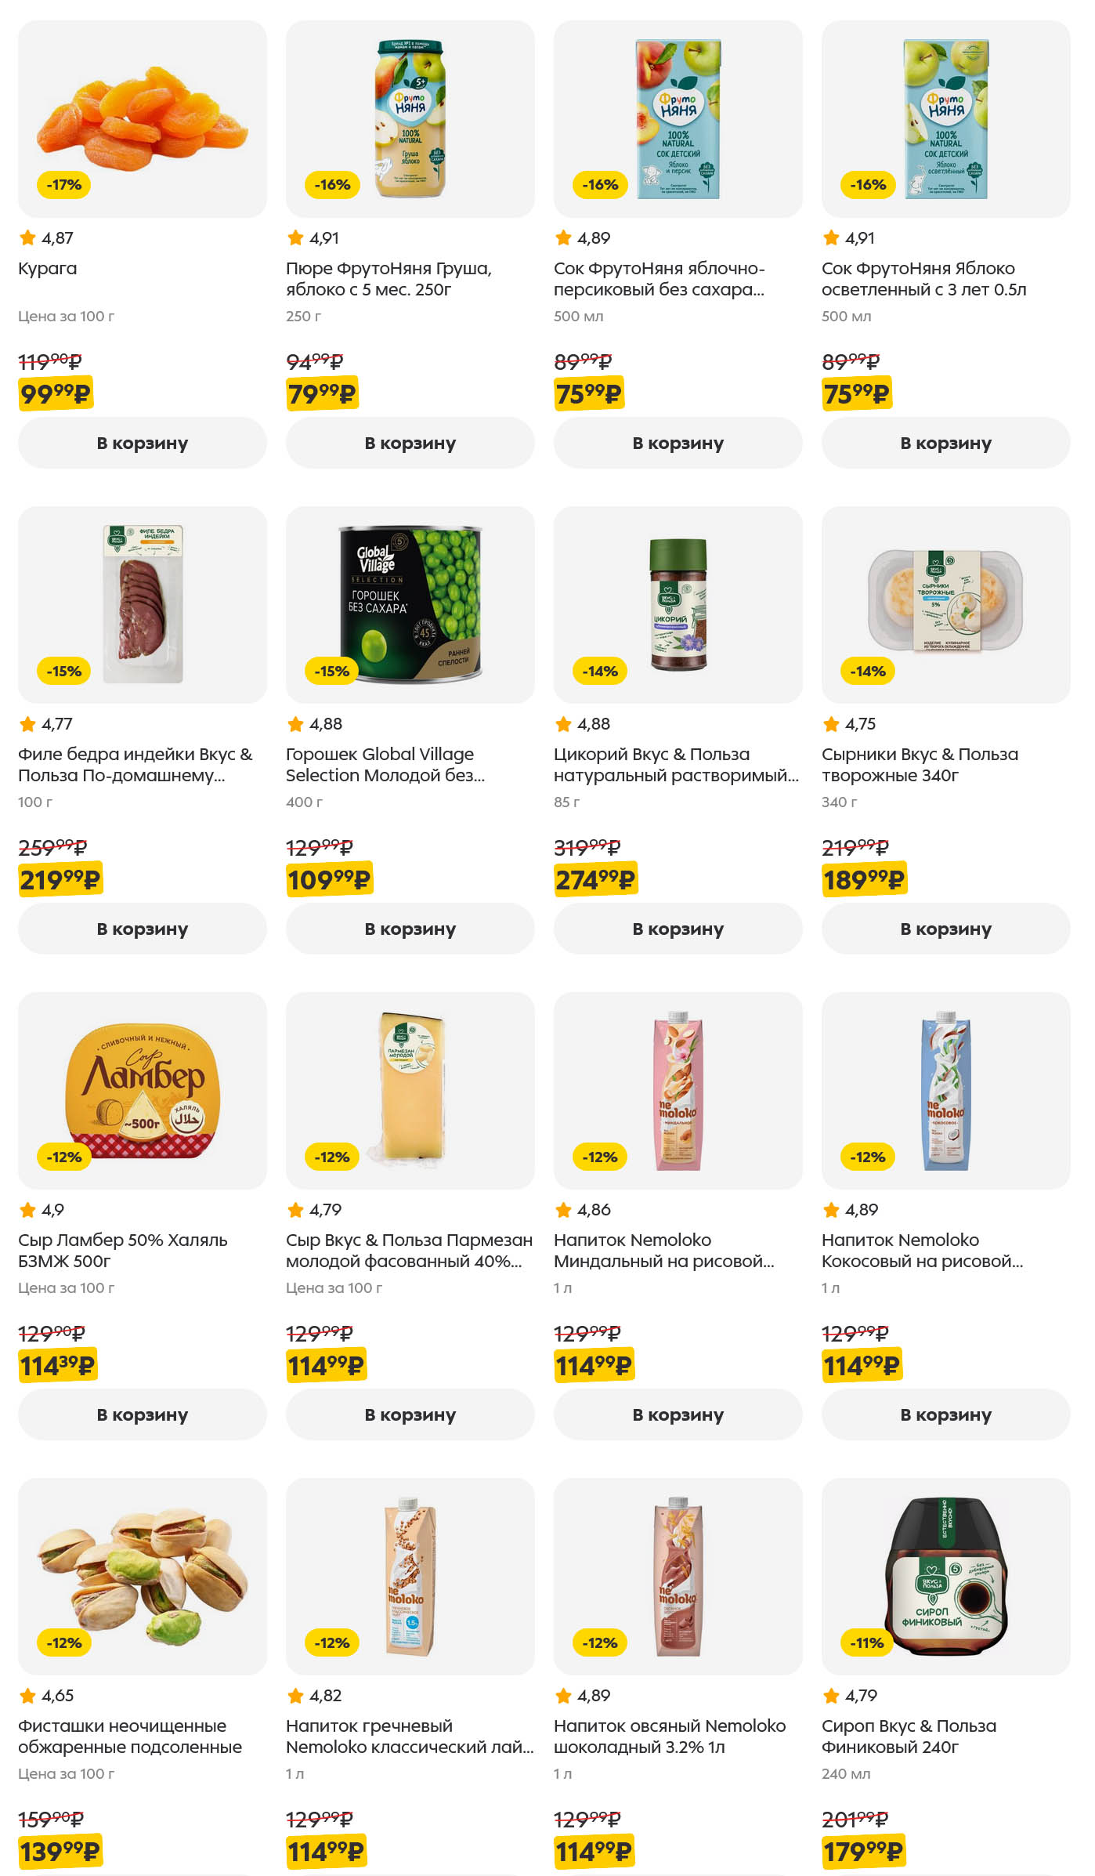Click the -11% badge on Сироп Финиковый

click(x=867, y=1642)
